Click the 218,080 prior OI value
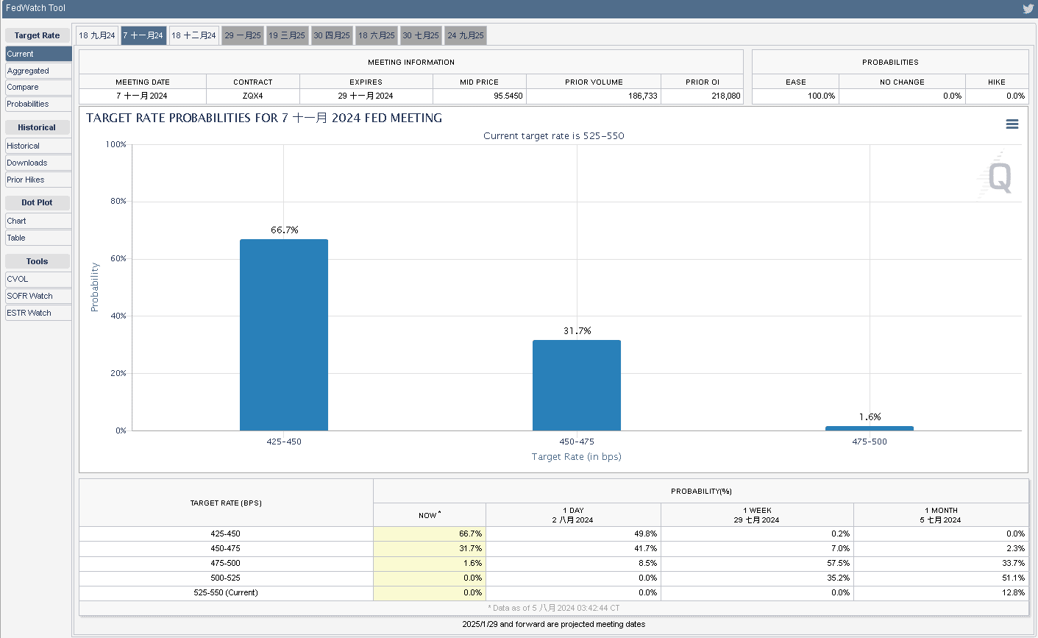This screenshot has height=638, width=1038. click(725, 96)
